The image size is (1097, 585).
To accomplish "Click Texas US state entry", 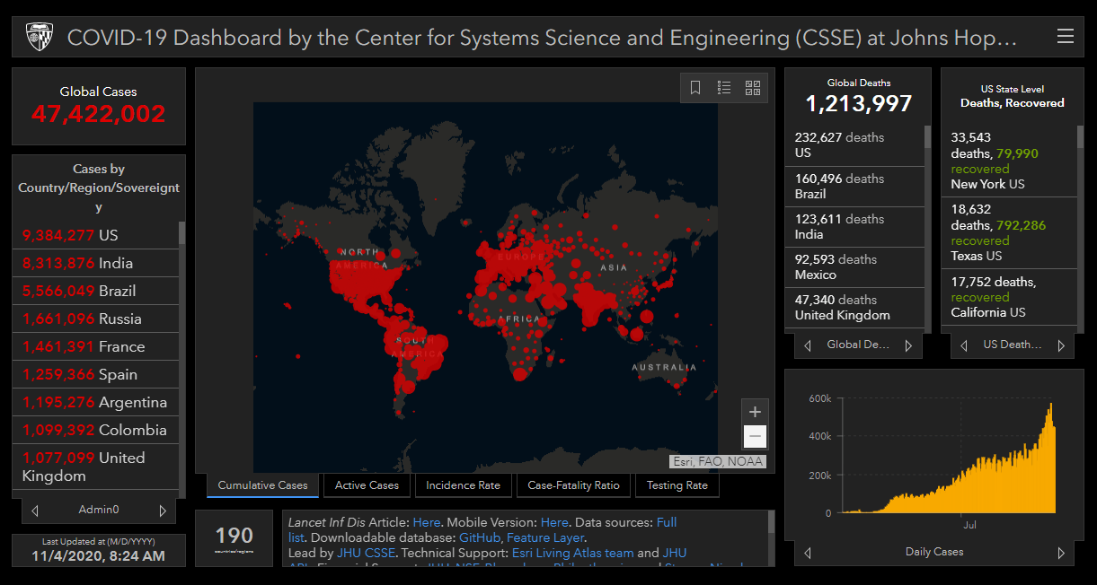I will coord(1009,233).
